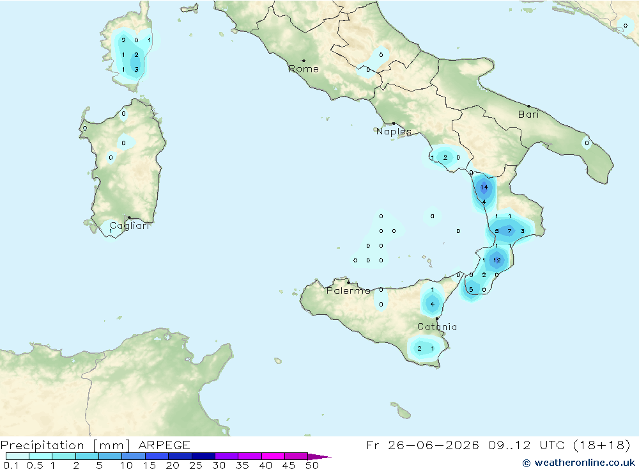Screen dimensions: 639x469
Task: Click the black dot marking Palermo
Action: (x=348, y=282)
